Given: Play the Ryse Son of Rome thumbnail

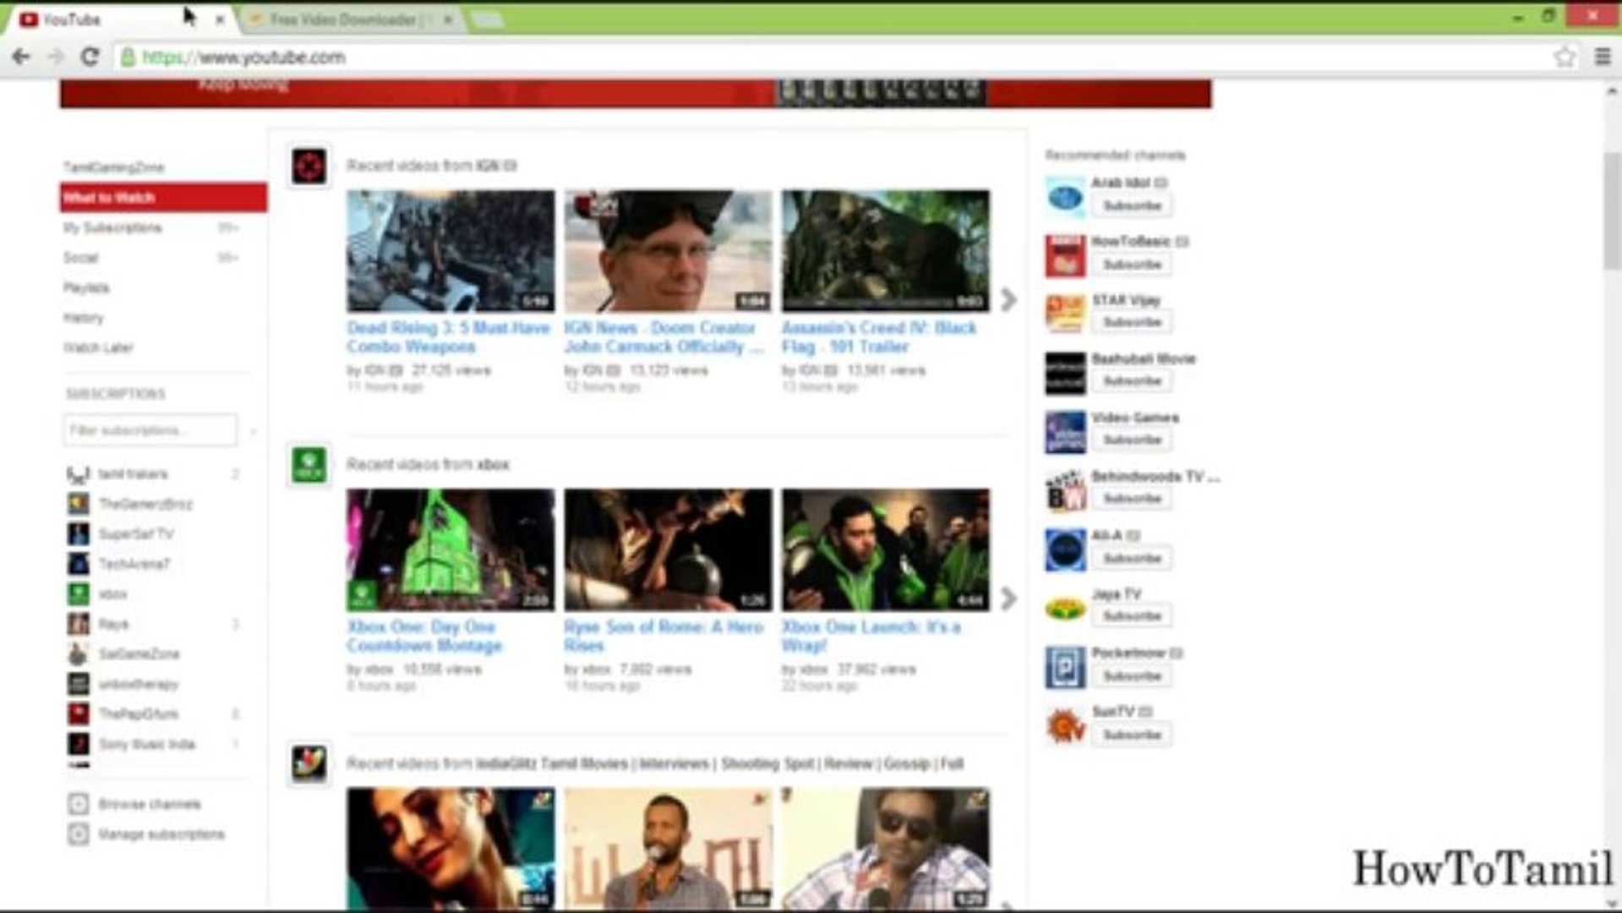Looking at the screenshot, I should [668, 550].
